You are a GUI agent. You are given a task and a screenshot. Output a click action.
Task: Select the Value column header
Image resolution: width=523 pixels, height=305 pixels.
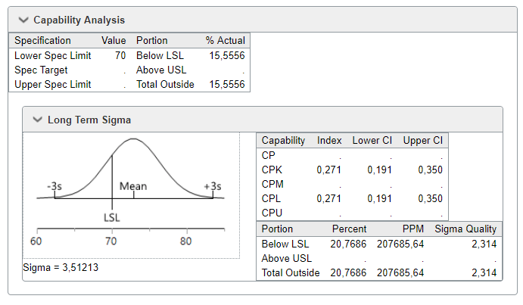[114, 41]
